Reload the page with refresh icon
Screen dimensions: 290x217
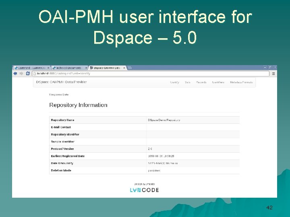28,74
